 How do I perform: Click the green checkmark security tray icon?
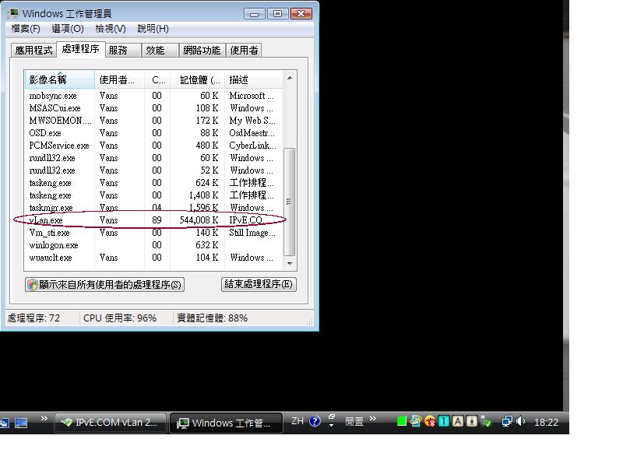click(486, 422)
